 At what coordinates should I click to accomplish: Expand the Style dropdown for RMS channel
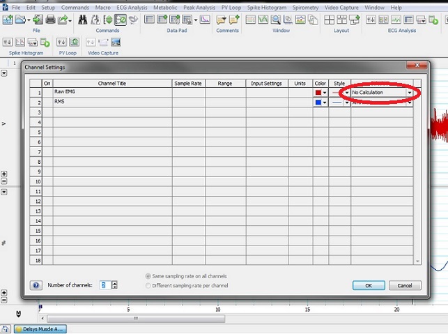[346, 103]
